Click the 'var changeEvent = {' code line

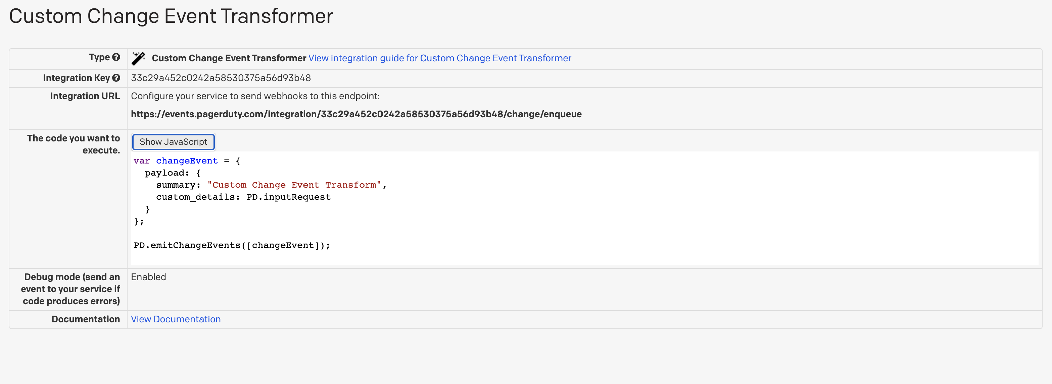click(x=187, y=161)
